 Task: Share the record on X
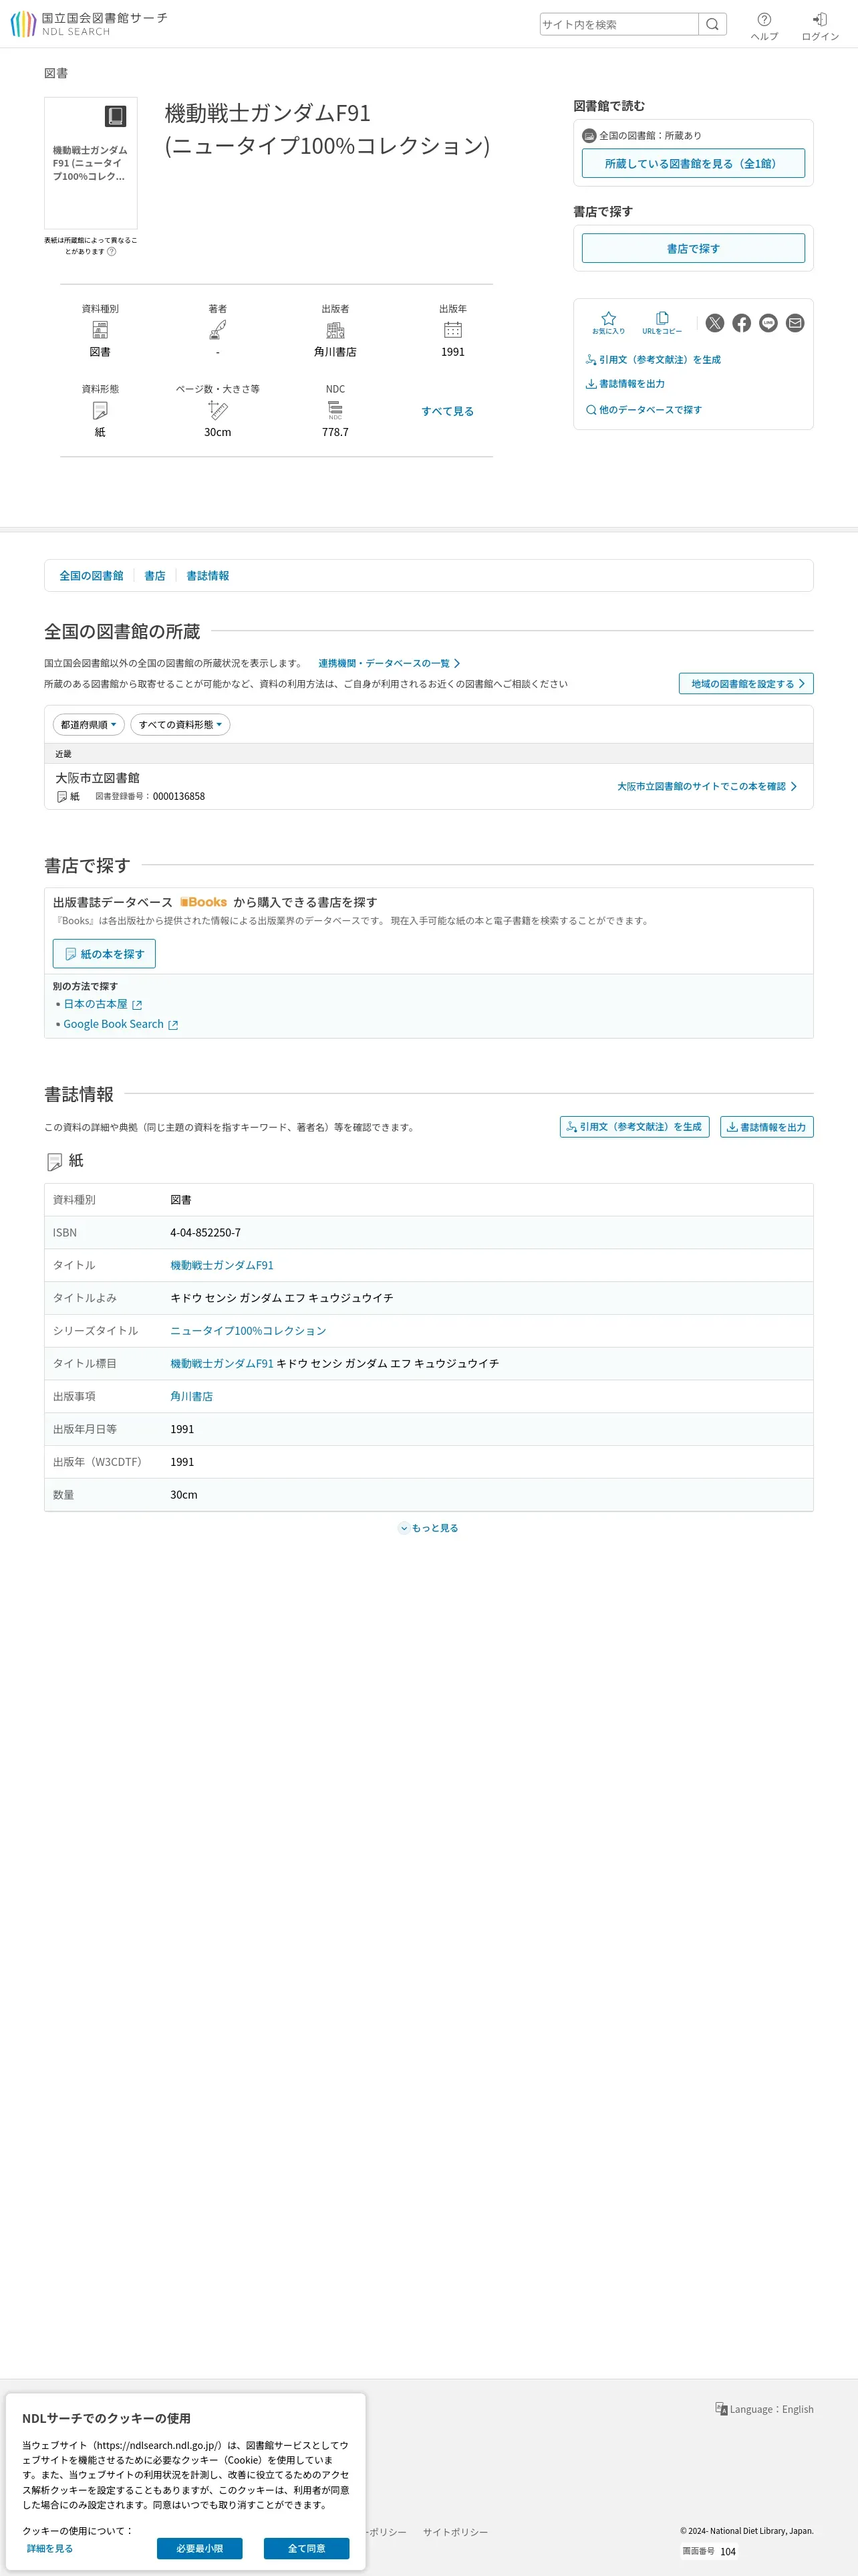tap(715, 323)
